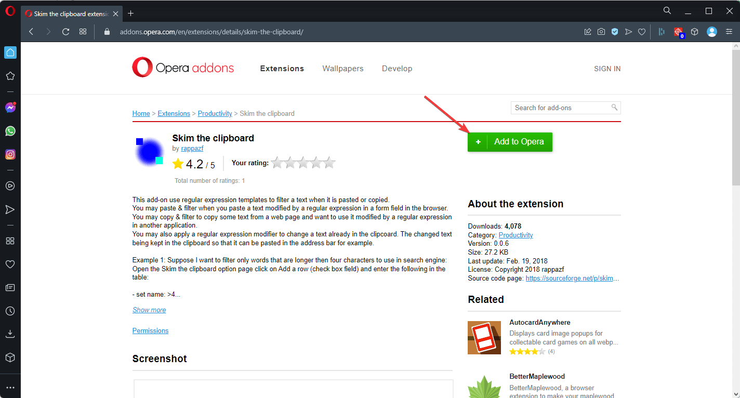Send page to My Flow from toolbar
The width and height of the screenshot is (740, 398).
tap(628, 32)
